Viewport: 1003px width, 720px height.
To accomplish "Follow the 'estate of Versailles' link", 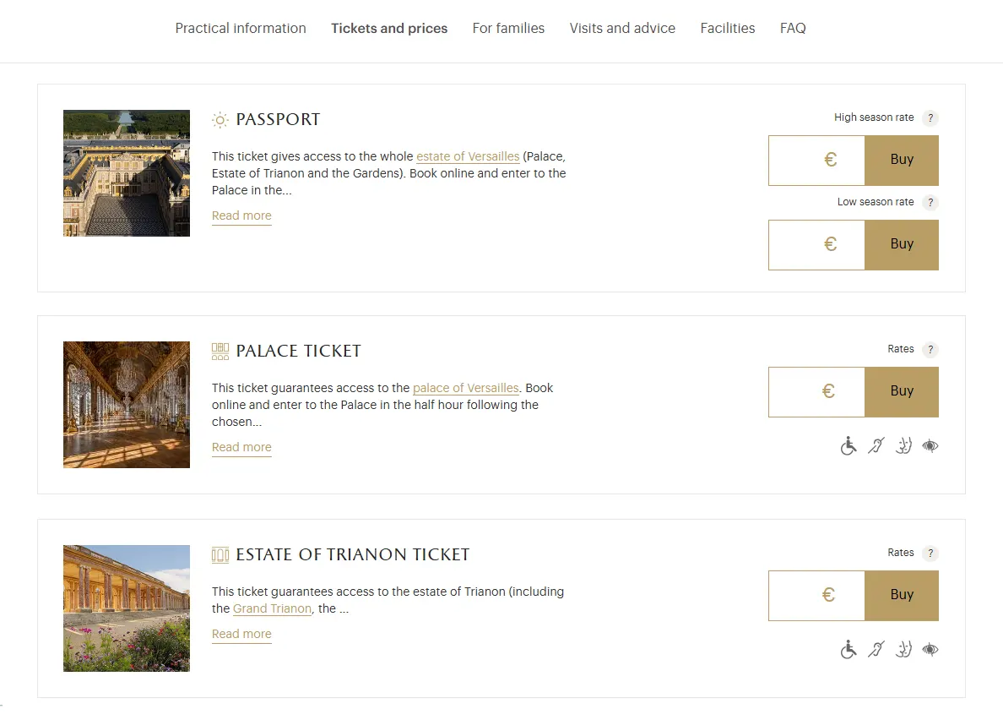I will [468, 157].
